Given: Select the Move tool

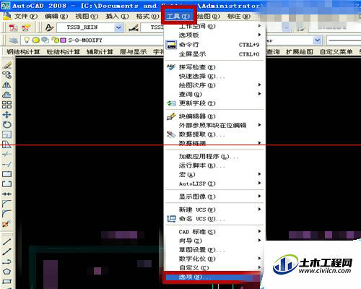Looking at the screenshot, I should 6,114.
